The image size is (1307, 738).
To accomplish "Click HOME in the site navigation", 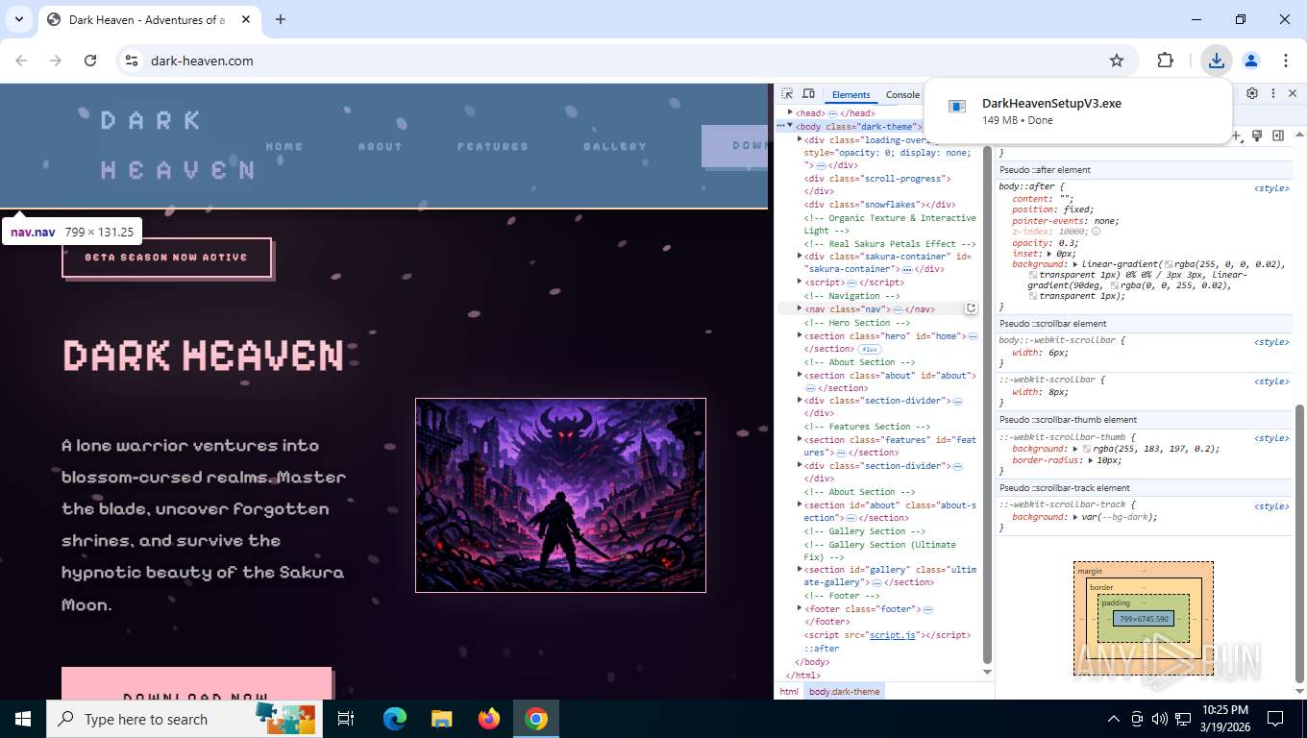I will click(284, 146).
